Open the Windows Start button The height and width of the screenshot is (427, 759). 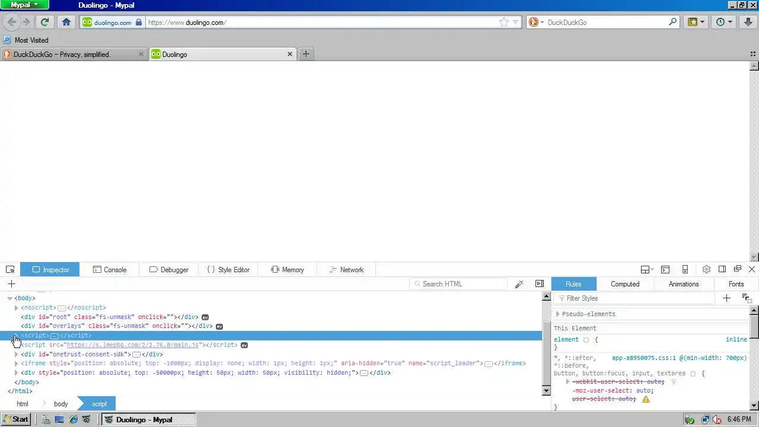(x=15, y=419)
